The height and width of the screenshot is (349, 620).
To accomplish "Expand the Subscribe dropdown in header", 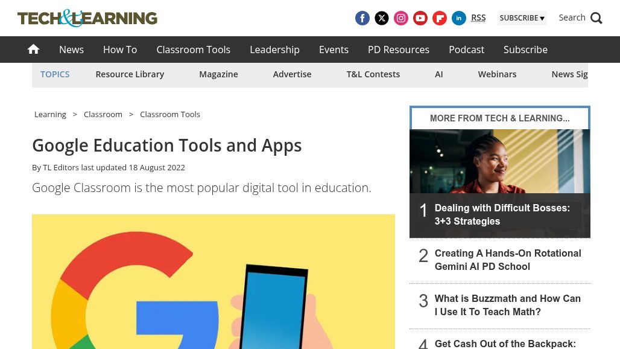I will pyautogui.click(x=522, y=18).
